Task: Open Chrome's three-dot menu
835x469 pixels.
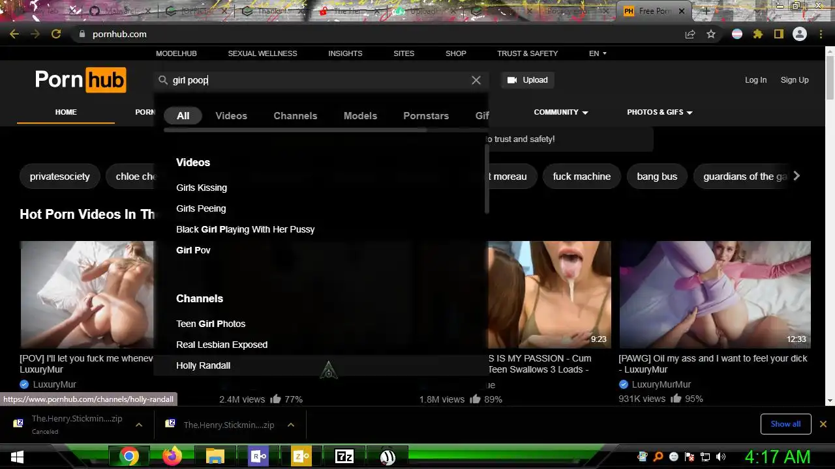Action: coord(821,34)
